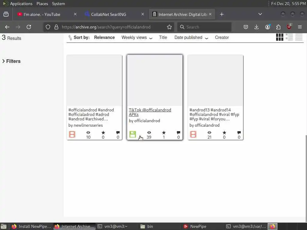Click views eye icon on TikTok APKs card
Screen dimensions: 307x230
[x=149, y=133]
